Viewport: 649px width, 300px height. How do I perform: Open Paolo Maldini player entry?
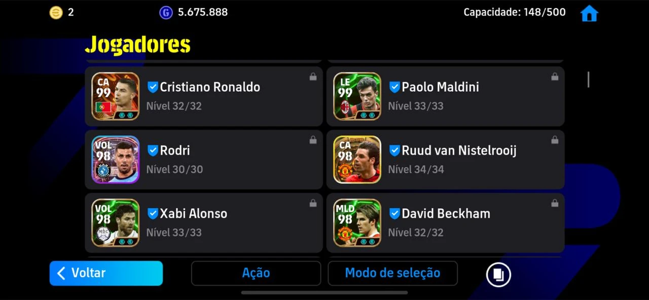[445, 96]
